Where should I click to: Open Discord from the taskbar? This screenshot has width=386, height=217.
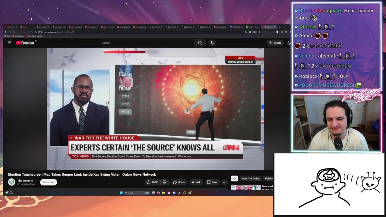pos(174,193)
